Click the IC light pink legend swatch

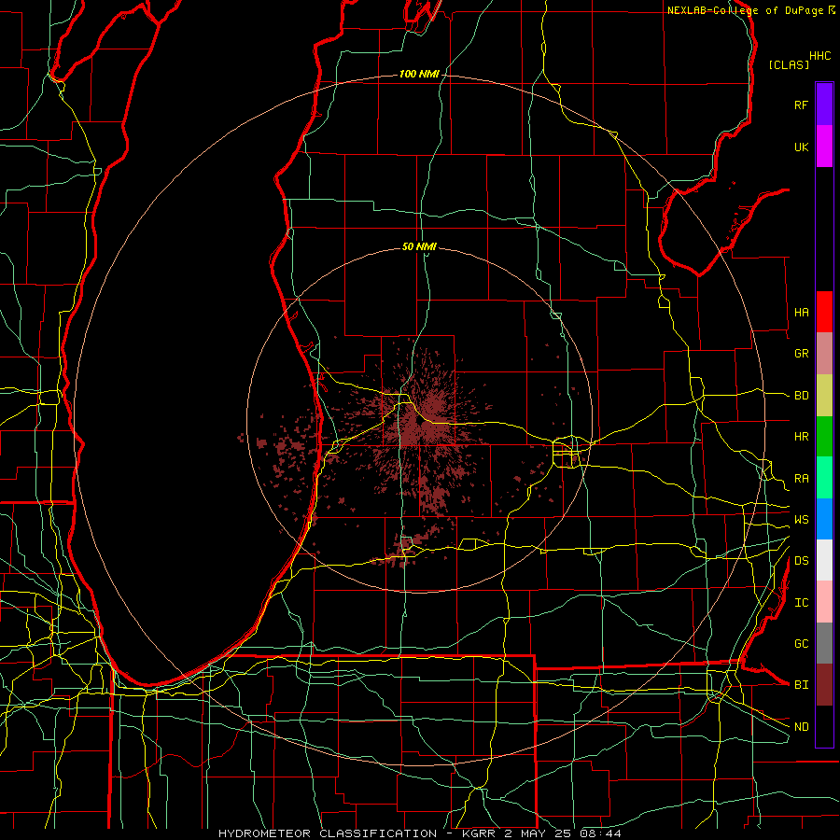pos(824,602)
